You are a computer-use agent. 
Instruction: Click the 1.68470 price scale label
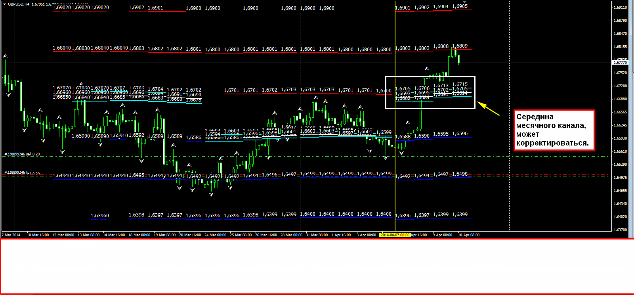[x=621, y=33]
